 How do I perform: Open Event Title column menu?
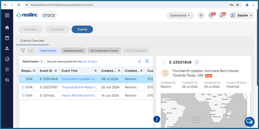pyautogui.click(x=95, y=71)
